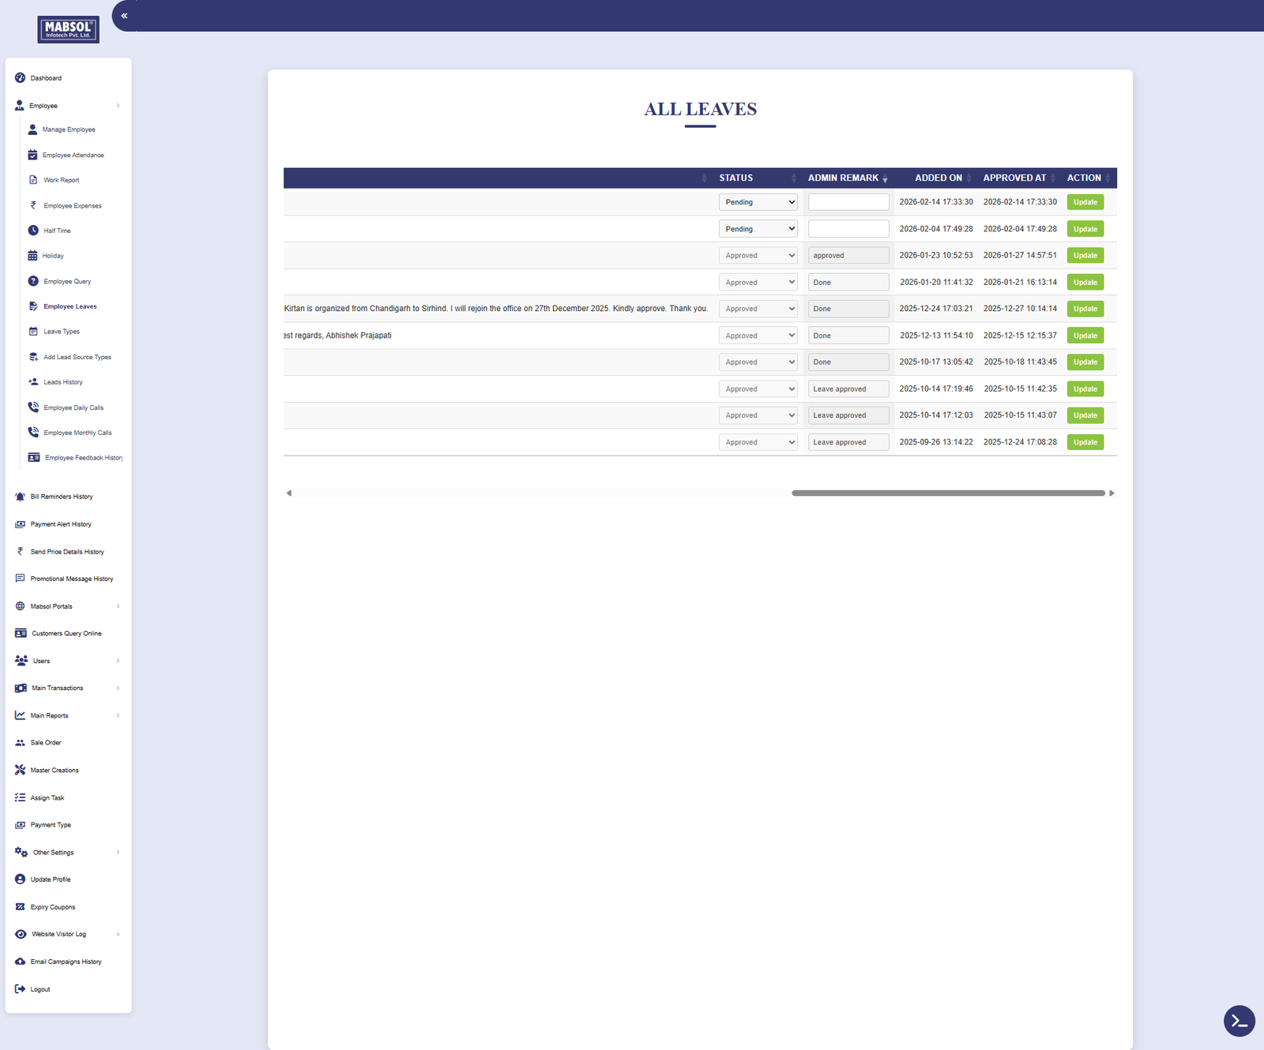Click the Website Visitor Log eye icon
1264x1050 pixels.
tap(21, 934)
